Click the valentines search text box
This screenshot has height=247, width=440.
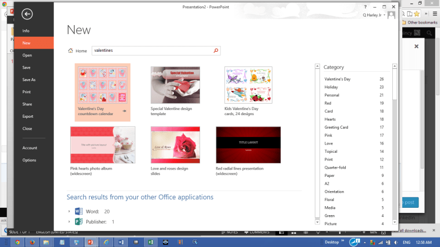pos(152,51)
